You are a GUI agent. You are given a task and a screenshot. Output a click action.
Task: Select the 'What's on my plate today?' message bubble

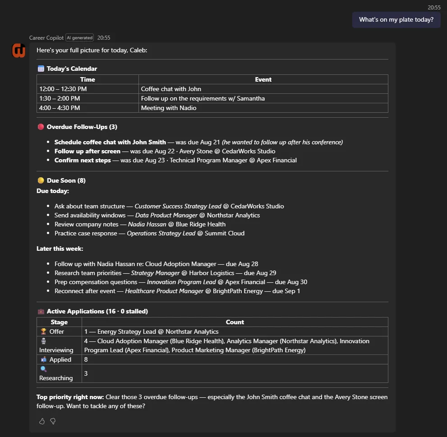396,20
